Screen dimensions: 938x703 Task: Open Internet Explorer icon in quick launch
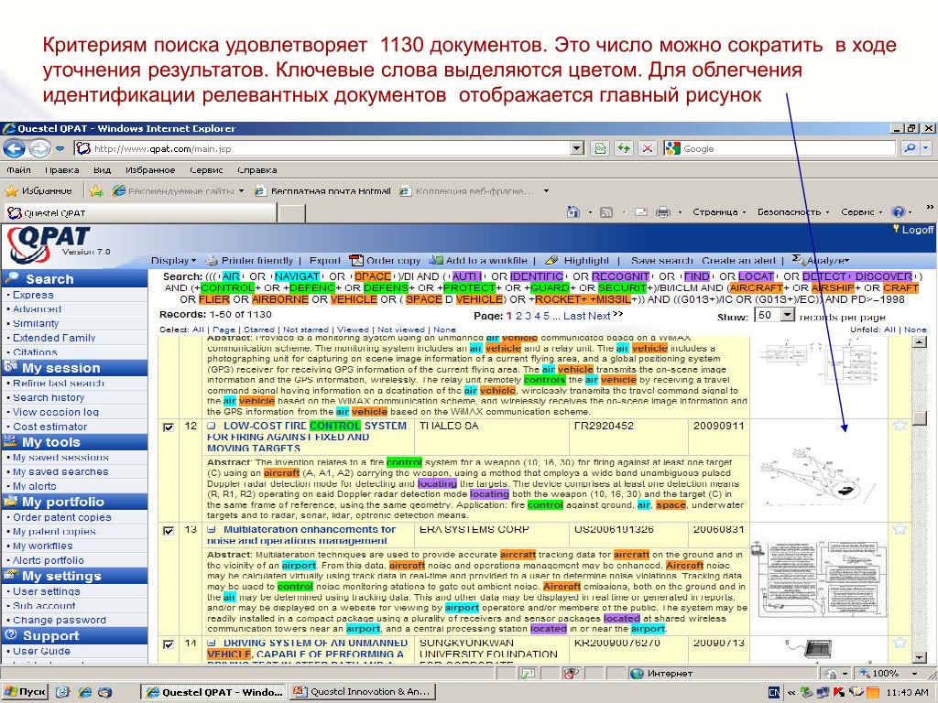tap(85, 692)
